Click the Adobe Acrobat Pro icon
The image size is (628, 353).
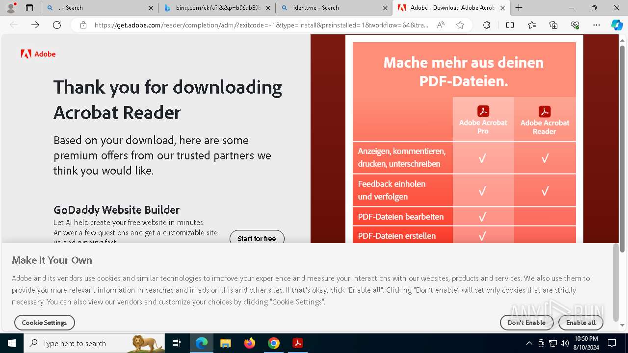pyautogui.click(x=483, y=111)
